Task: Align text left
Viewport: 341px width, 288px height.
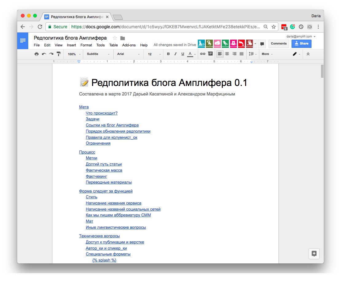Action: [220, 54]
